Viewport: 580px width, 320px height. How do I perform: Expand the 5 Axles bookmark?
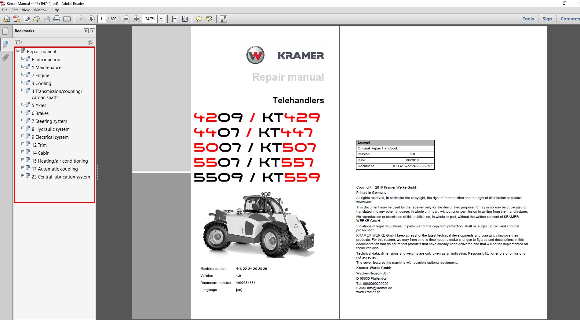point(23,104)
